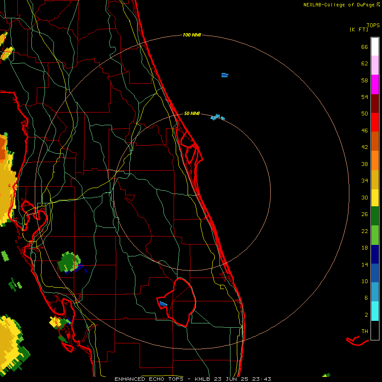Click the 23:43 timestamp text

point(261,379)
